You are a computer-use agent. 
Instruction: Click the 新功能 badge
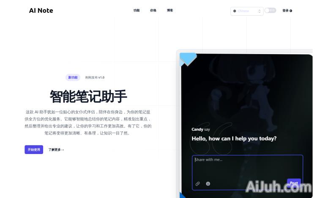[x=73, y=77]
